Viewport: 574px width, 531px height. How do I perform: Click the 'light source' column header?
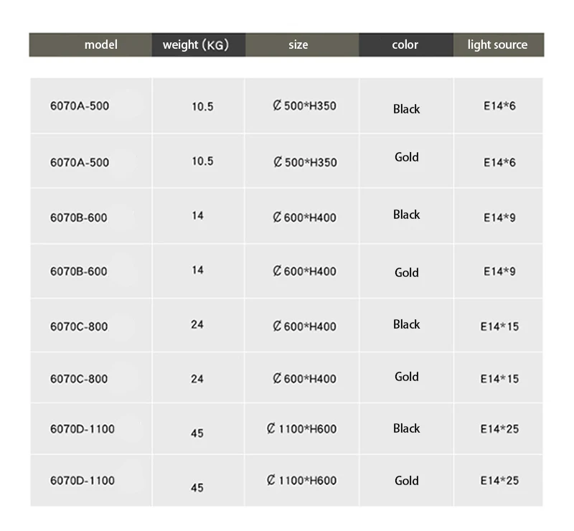pos(499,44)
